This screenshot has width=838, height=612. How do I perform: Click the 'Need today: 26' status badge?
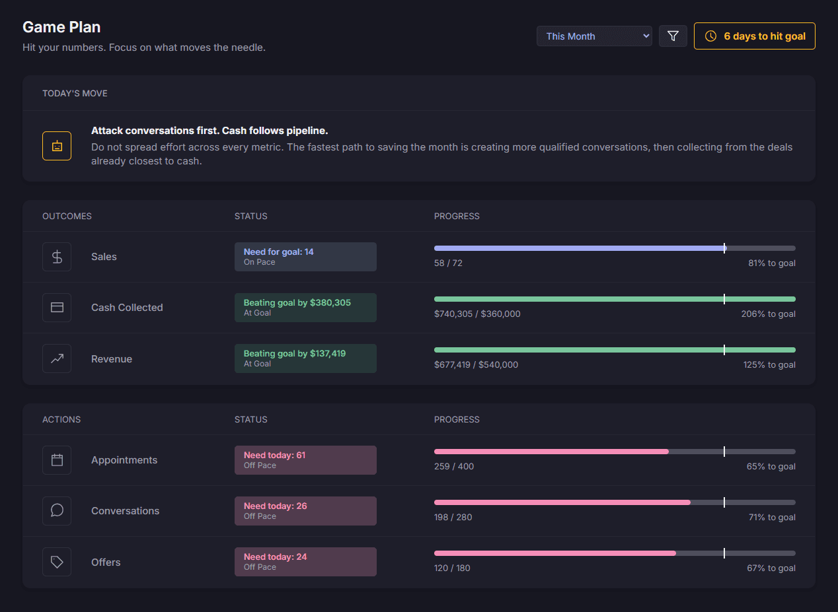tap(305, 511)
